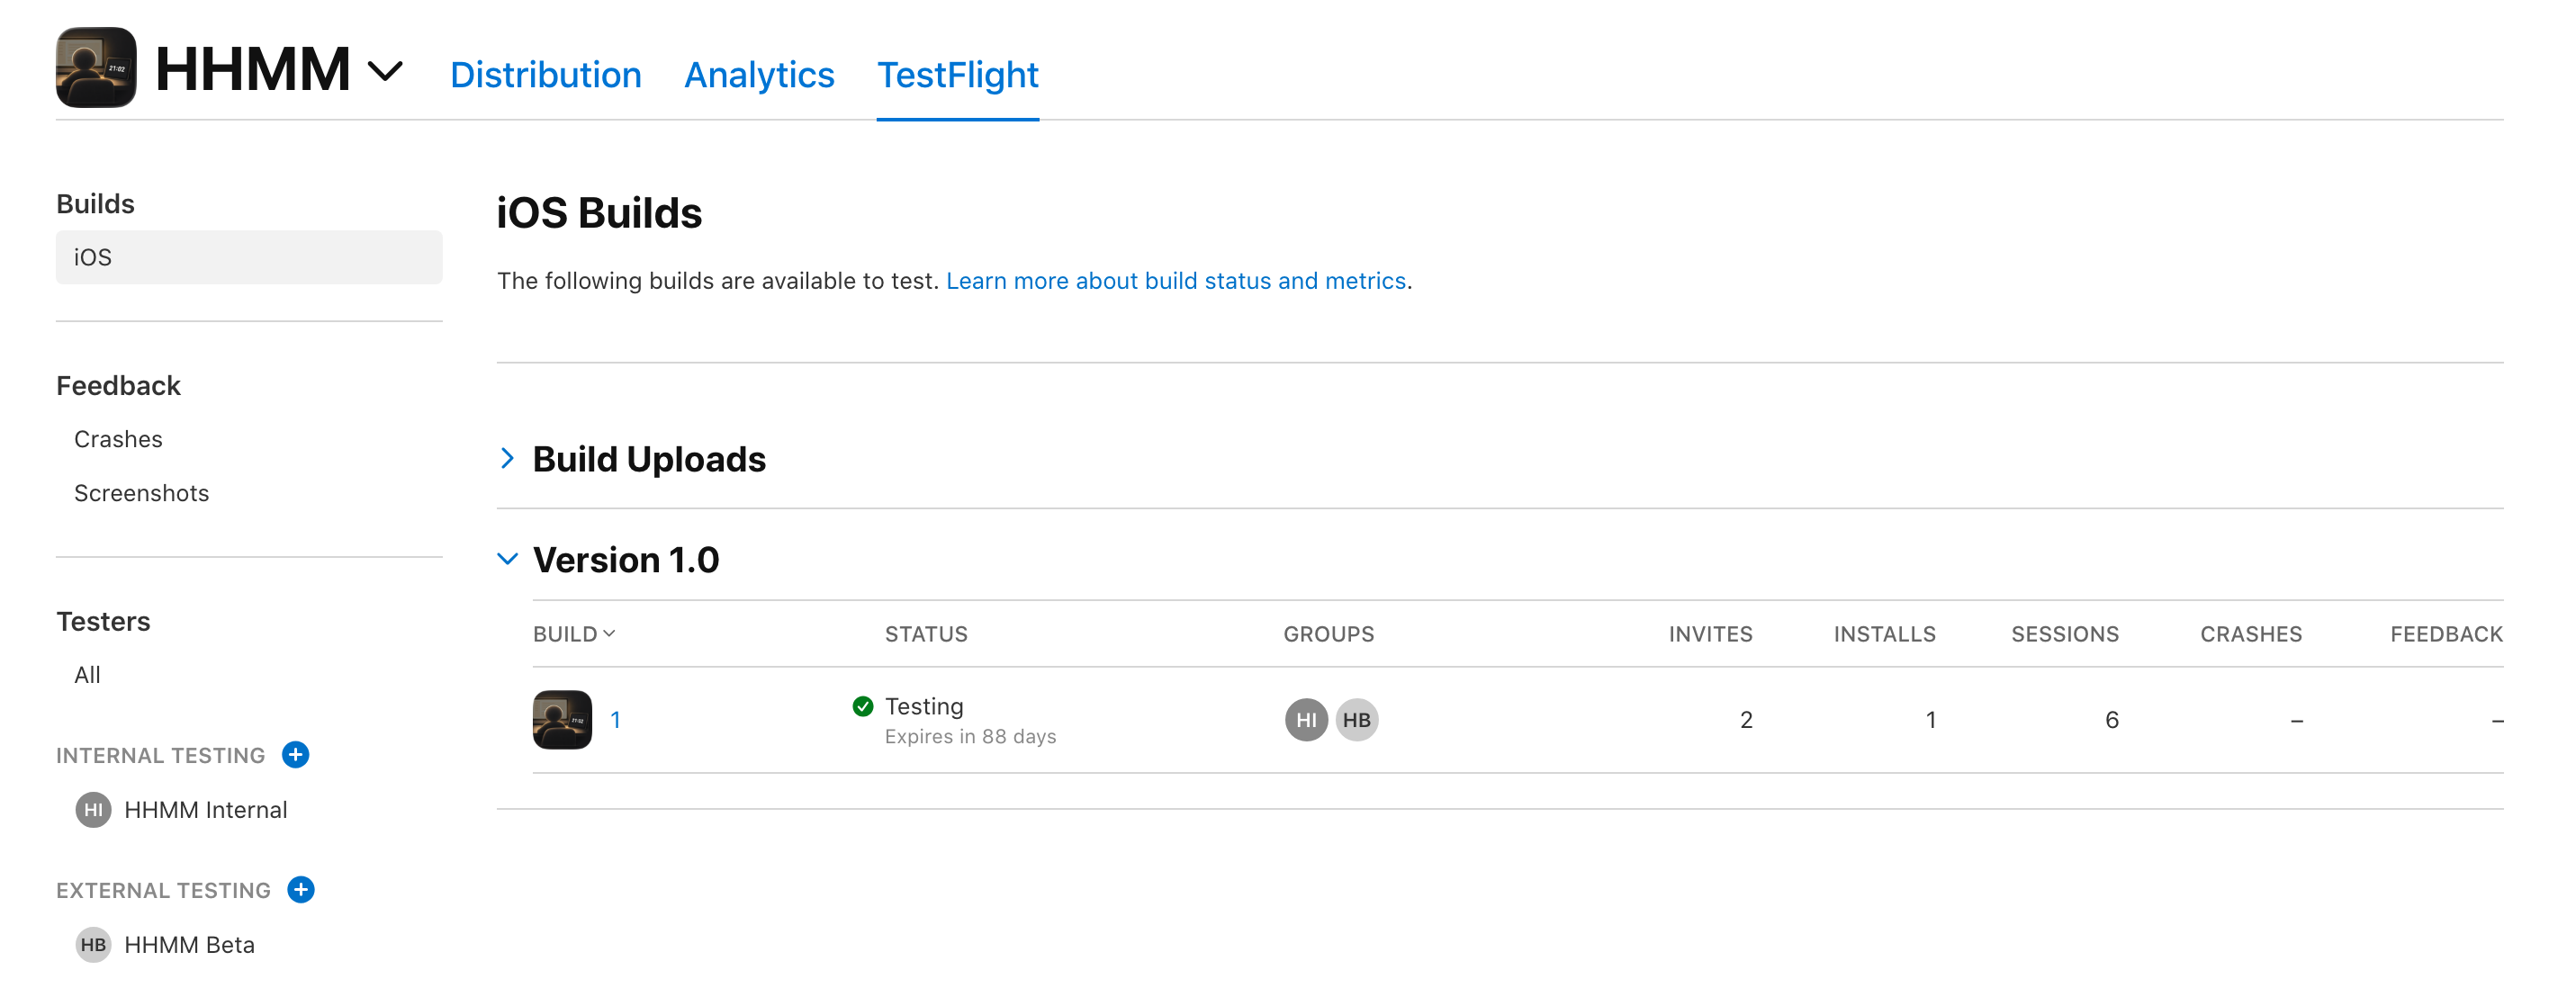The width and height of the screenshot is (2576, 997).
Task: Open the HHMM Beta group
Action: [x=189, y=945]
